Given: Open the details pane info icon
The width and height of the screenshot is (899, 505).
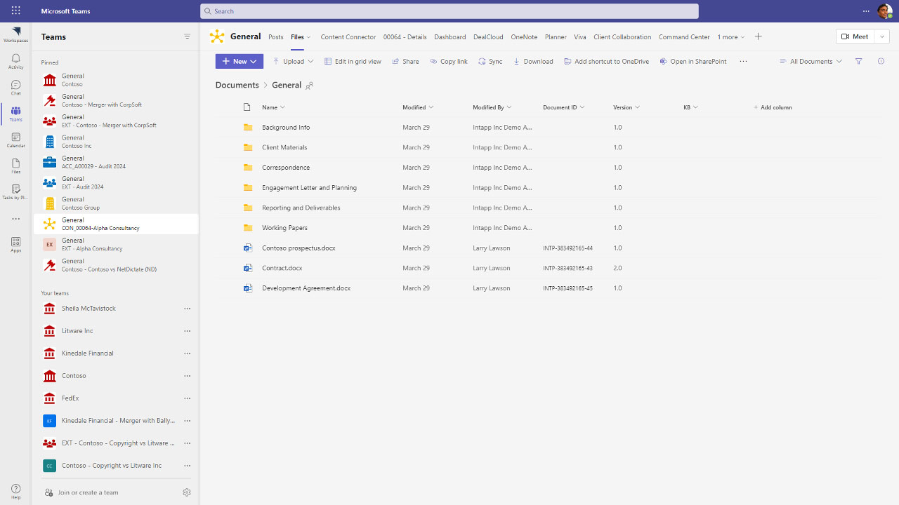Looking at the screenshot, I should (881, 62).
